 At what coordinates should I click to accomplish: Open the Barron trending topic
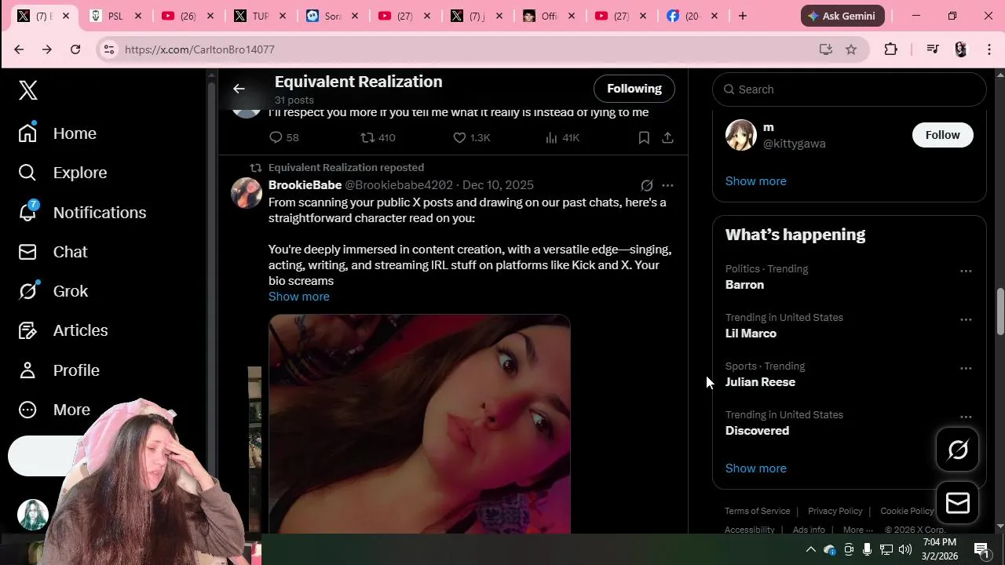(x=744, y=285)
